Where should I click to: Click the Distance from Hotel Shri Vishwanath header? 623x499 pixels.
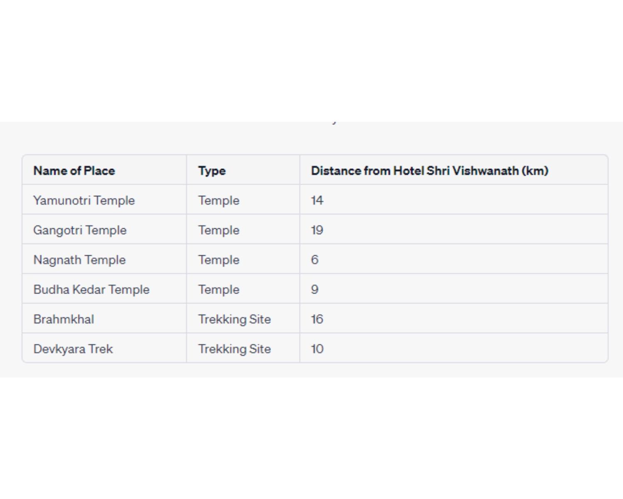(x=430, y=170)
